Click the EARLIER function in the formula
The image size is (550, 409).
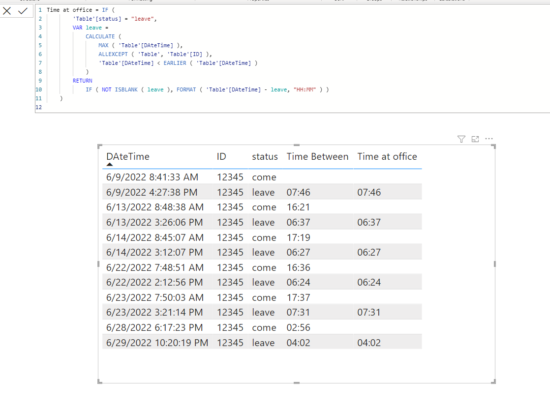tap(175, 63)
